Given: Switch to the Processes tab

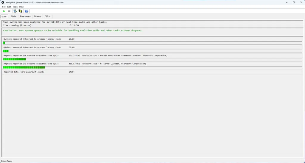Looking at the screenshot, I should 25,16.
